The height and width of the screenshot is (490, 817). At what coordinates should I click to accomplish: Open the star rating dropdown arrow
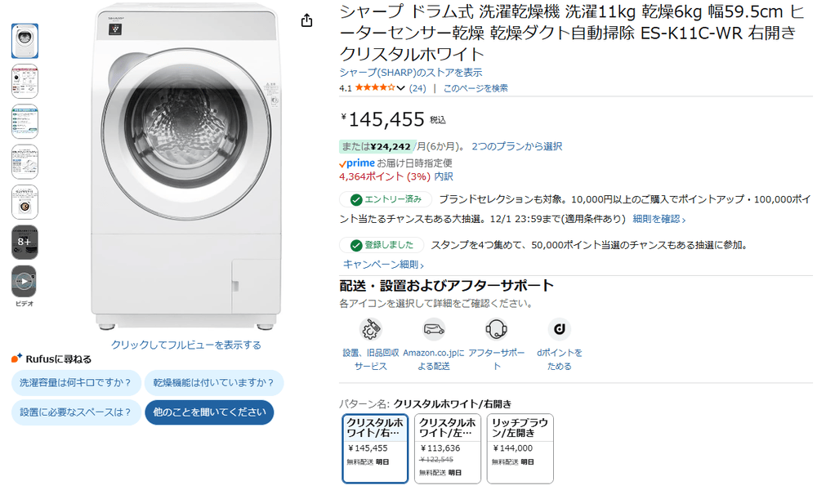pos(400,88)
